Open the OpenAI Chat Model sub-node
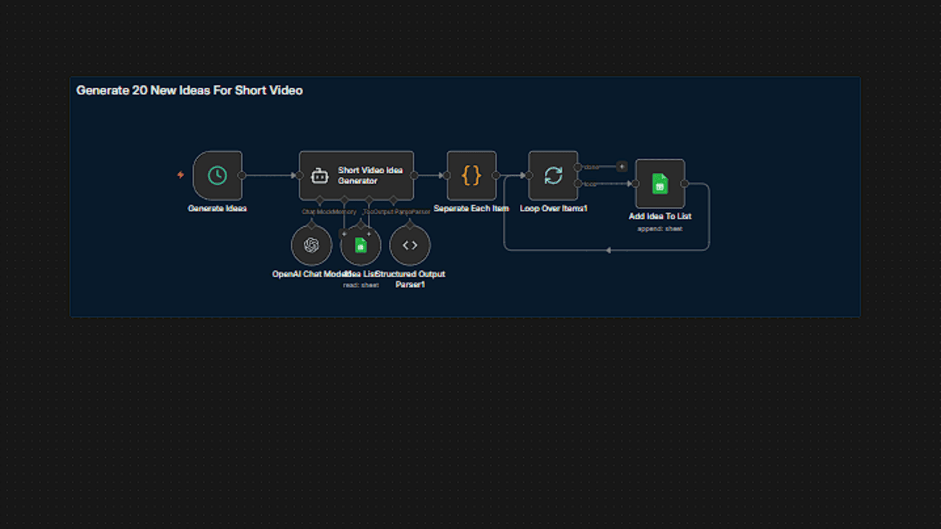This screenshot has height=529, width=941. [x=311, y=245]
